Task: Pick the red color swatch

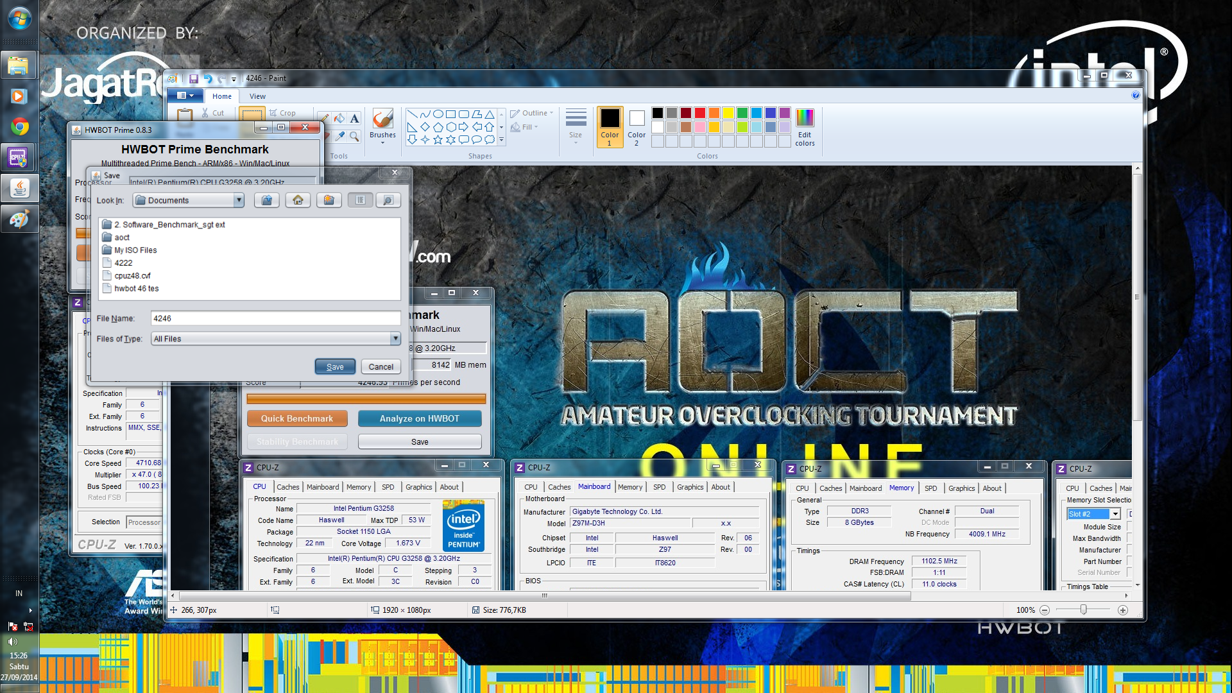Action: (x=700, y=113)
